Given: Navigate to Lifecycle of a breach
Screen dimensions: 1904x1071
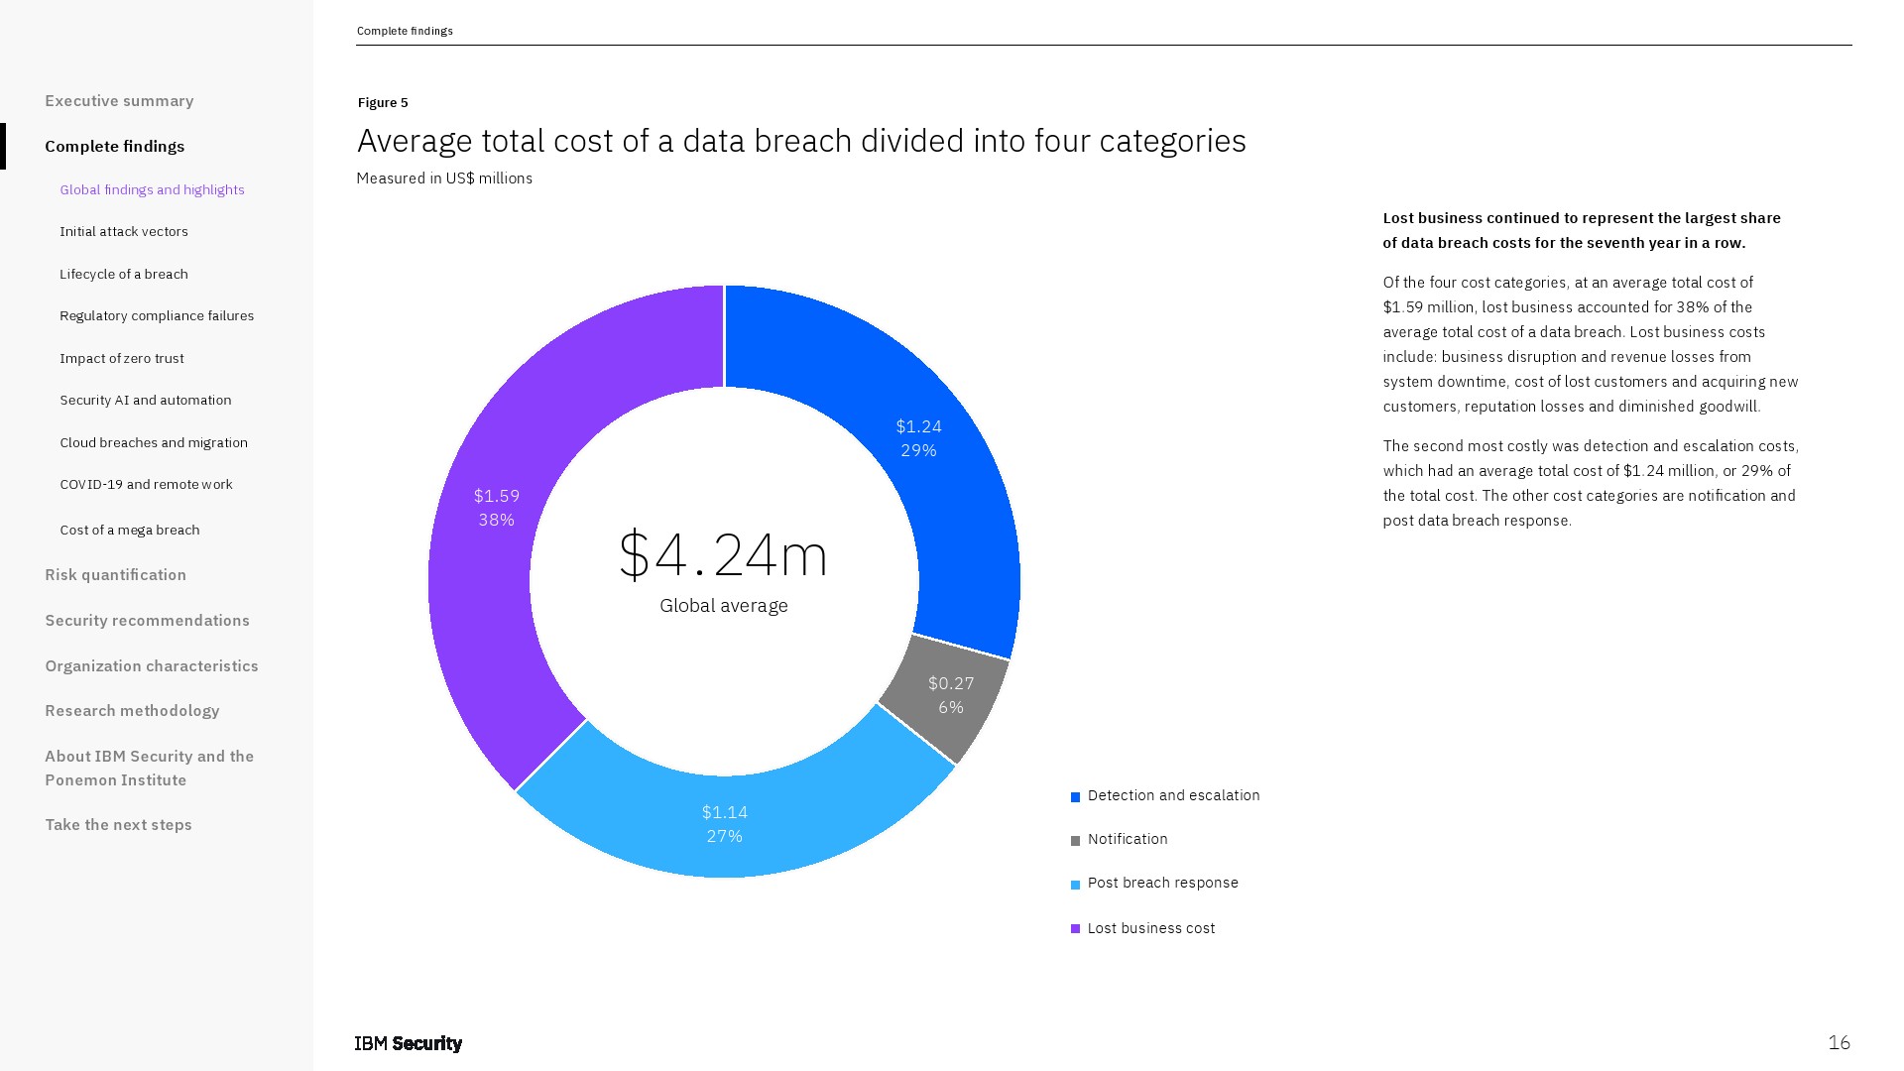Looking at the screenshot, I should (123, 275).
